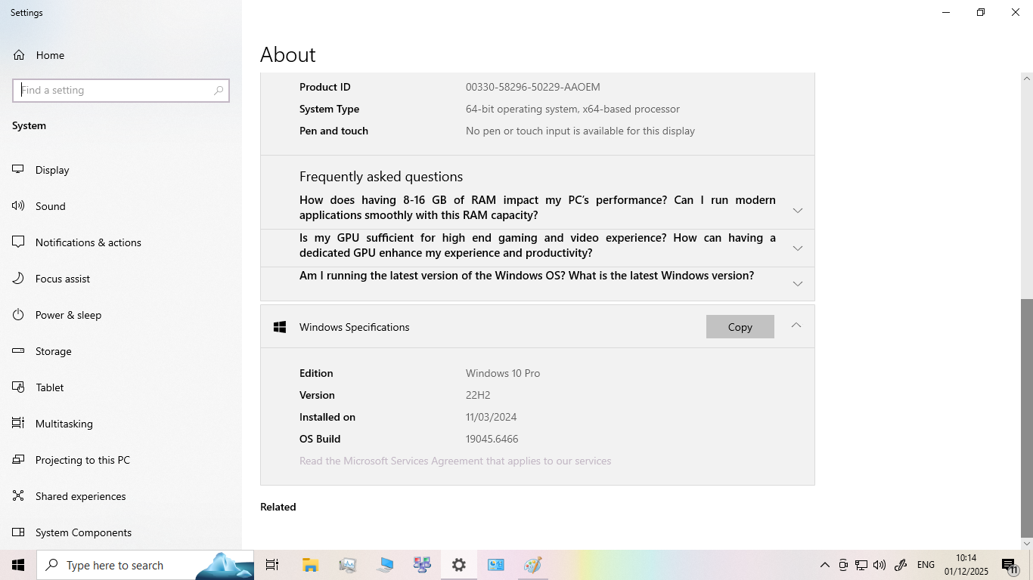Go to Projecting to this PC
The height and width of the screenshot is (580, 1033).
click(82, 460)
